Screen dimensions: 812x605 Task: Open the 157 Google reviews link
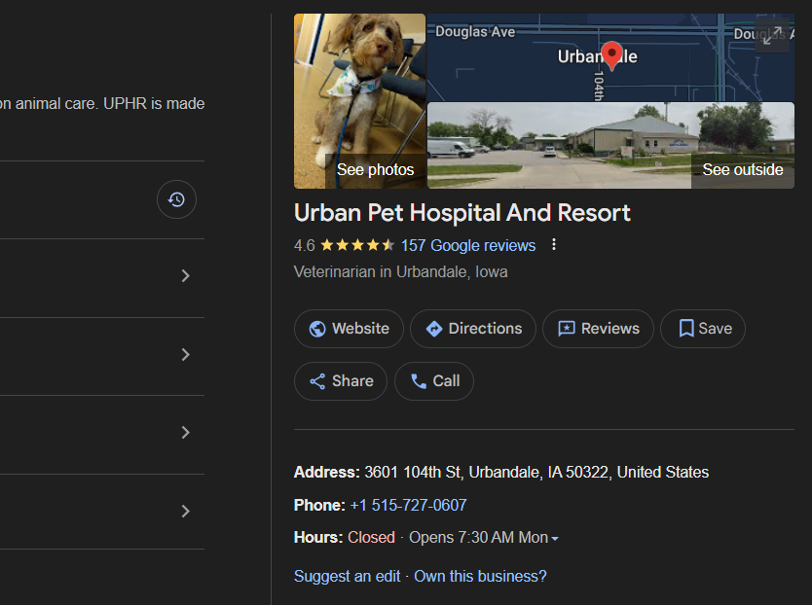point(468,245)
